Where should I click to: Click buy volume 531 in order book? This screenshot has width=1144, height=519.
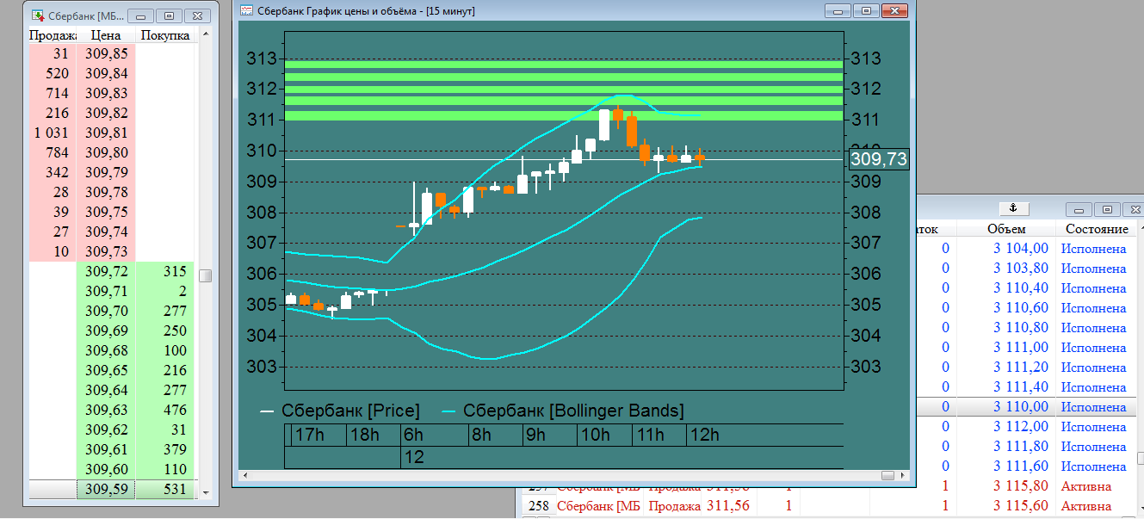point(174,490)
